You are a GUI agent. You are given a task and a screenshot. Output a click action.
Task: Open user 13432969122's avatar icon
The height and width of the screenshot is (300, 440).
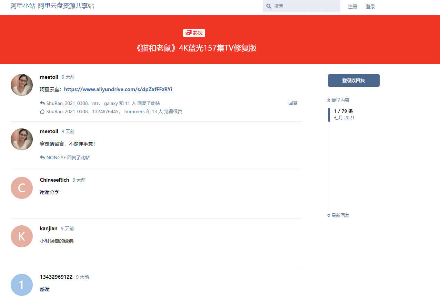[x=22, y=285]
